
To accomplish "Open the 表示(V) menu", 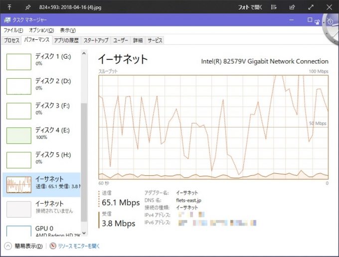I will pyautogui.click(x=68, y=30).
